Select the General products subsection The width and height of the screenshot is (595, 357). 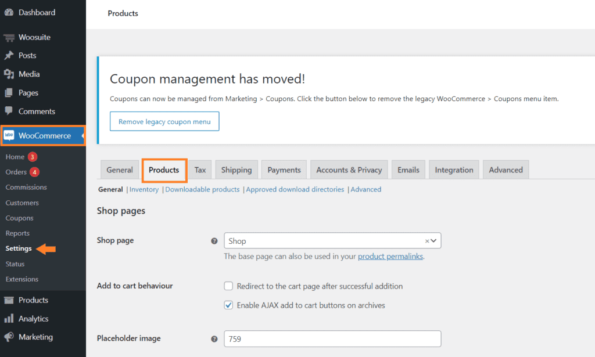click(110, 189)
